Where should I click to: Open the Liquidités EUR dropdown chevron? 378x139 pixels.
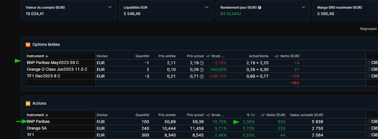[207, 7]
